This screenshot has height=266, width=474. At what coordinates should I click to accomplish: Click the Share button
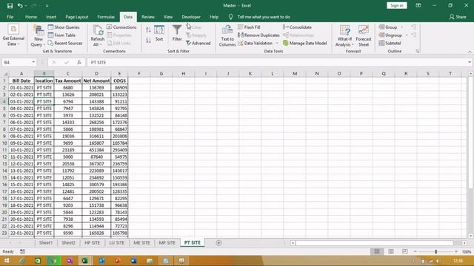pos(458,17)
